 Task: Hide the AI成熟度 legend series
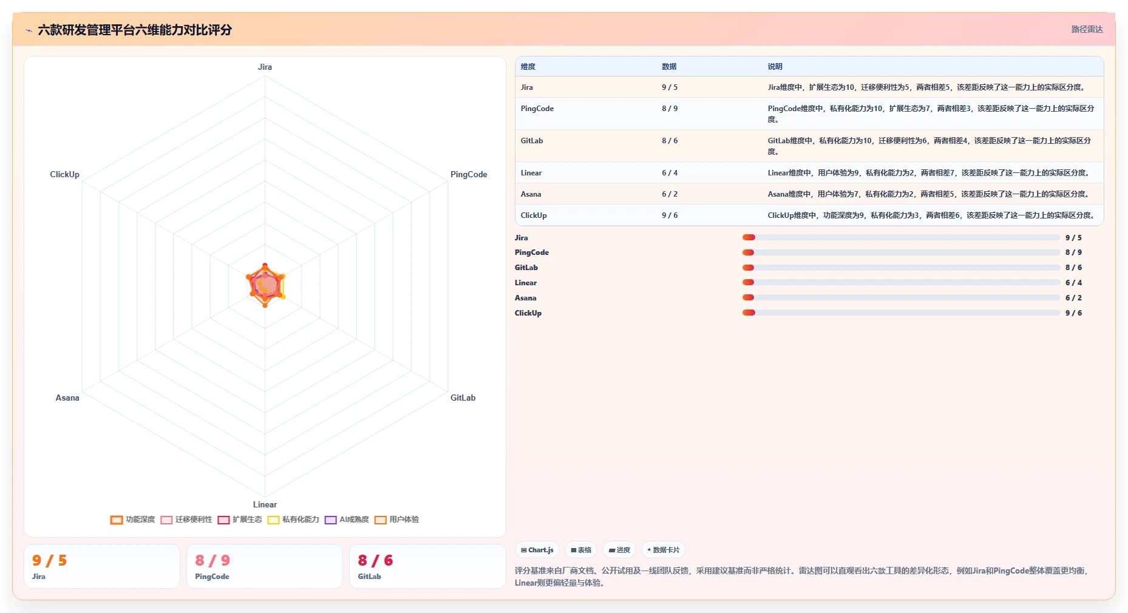click(x=347, y=520)
